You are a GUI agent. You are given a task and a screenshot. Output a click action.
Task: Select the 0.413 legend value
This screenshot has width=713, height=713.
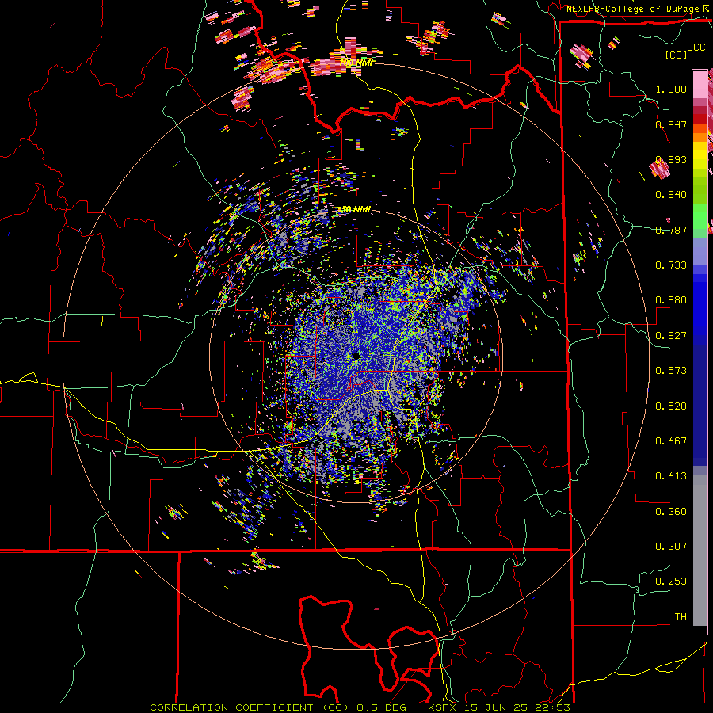tap(671, 476)
